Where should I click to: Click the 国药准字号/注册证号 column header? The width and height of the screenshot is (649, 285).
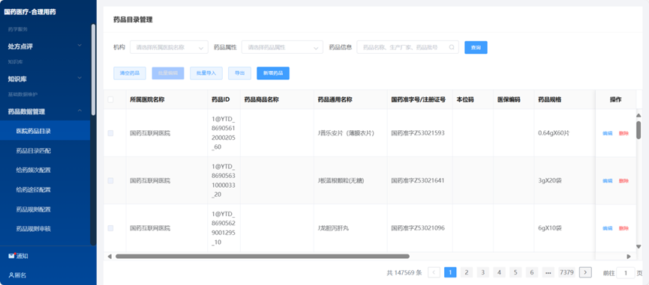419,99
